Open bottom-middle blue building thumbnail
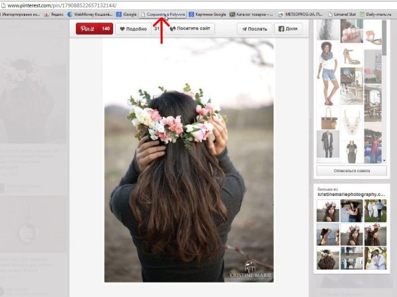 (352, 258)
